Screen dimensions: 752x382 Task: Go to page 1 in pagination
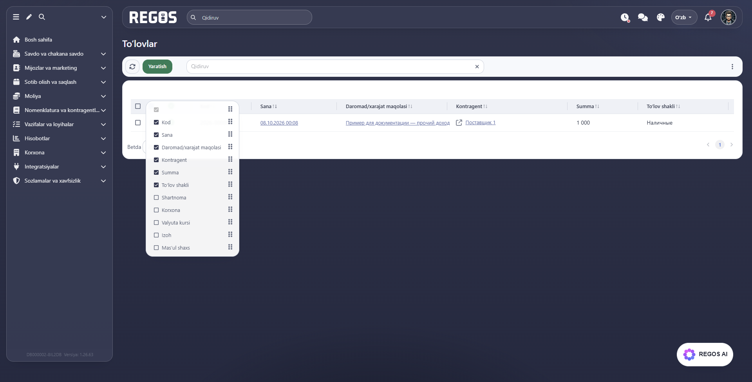click(x=720, y=145)
